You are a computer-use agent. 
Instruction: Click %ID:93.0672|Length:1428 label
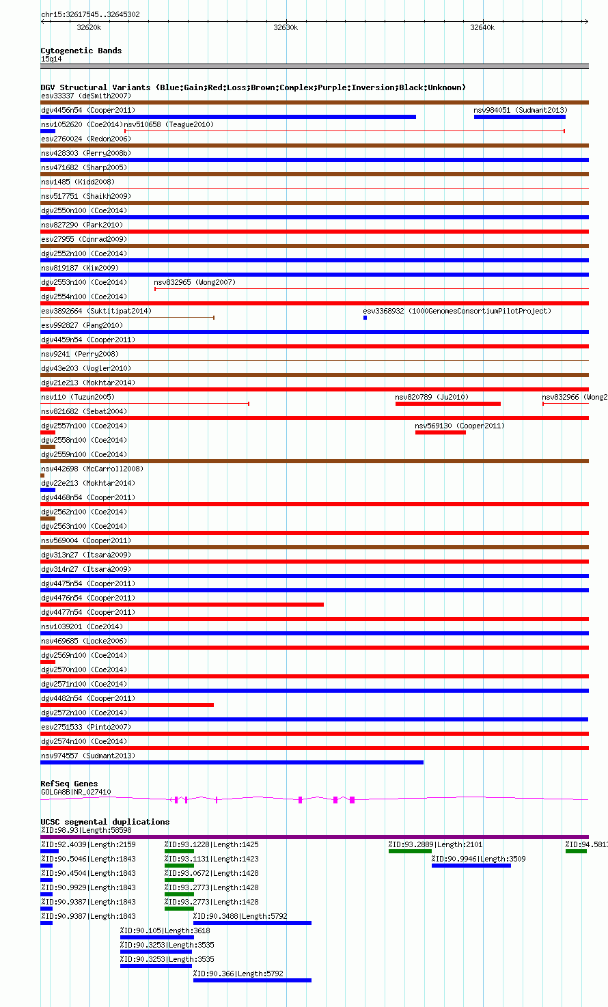pyautogui.click(x=212, y=873)
